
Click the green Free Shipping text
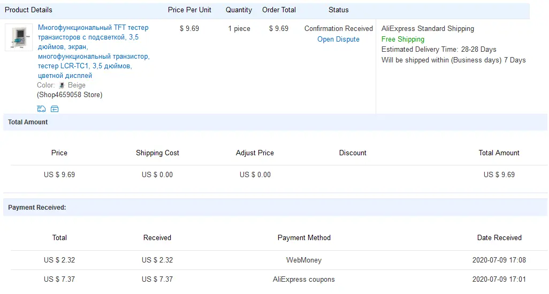point(402,39)
